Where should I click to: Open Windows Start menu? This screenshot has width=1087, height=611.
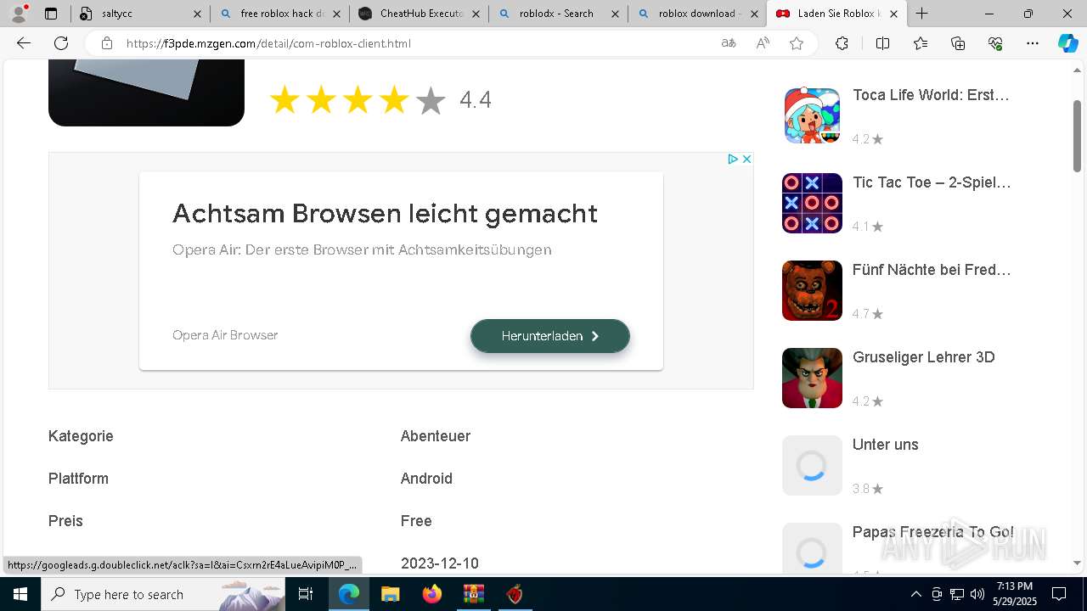[x=20, y=594]
